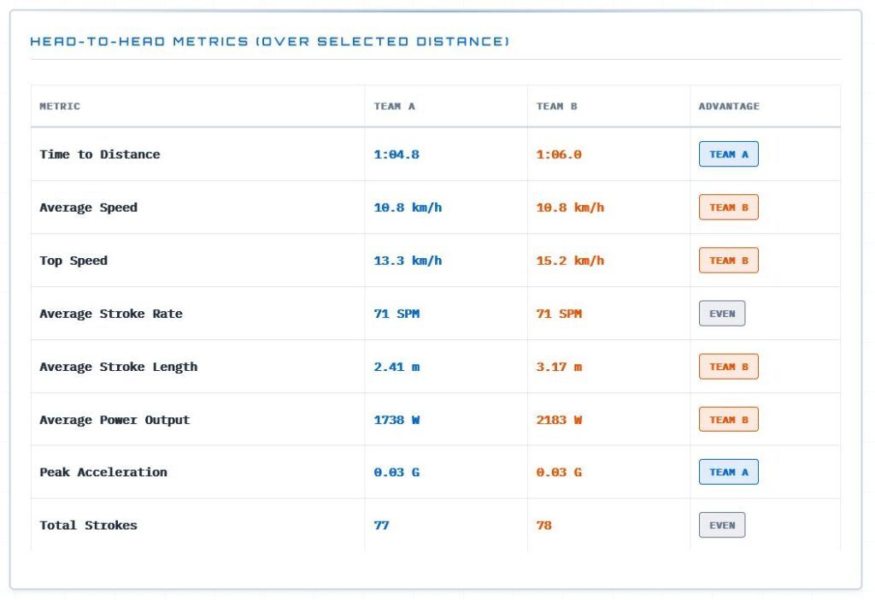Click Team A stroke length 2.41 m
The width and height of the screenshot is (875, 600).
[396, 367]
